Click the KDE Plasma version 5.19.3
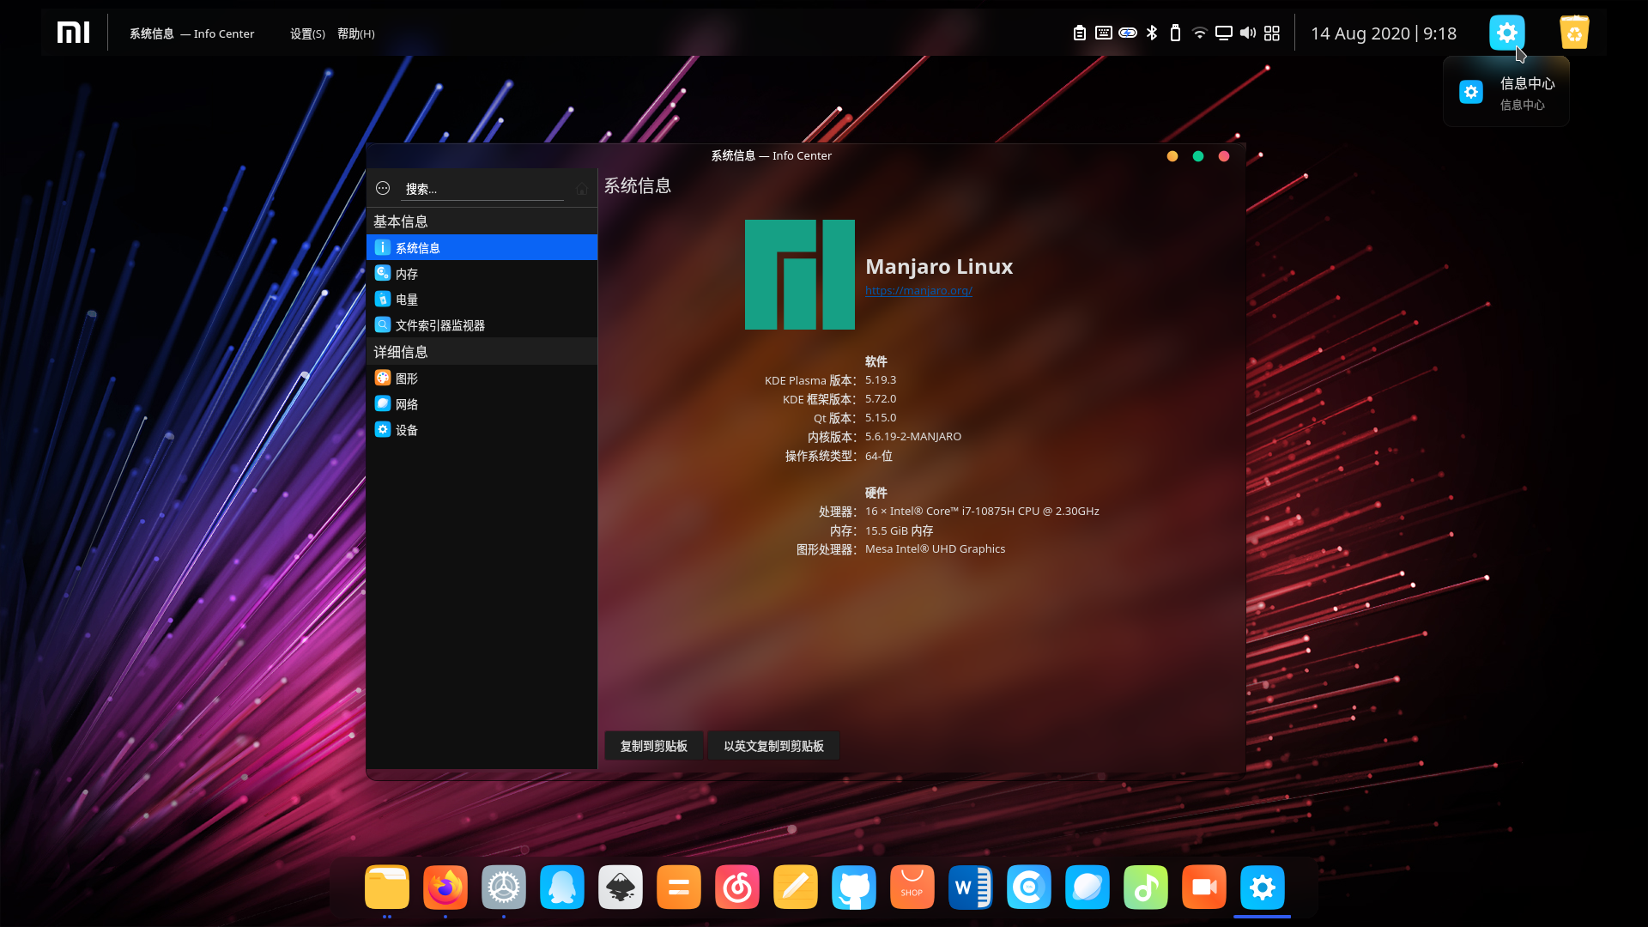The height and width of the screenshot is (927, 1648). [x=881, y=379]
